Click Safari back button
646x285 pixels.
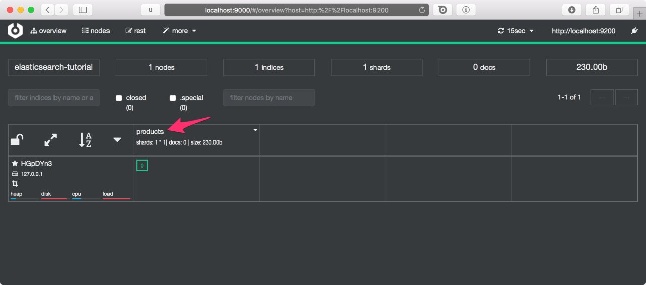tap(47, 10)
